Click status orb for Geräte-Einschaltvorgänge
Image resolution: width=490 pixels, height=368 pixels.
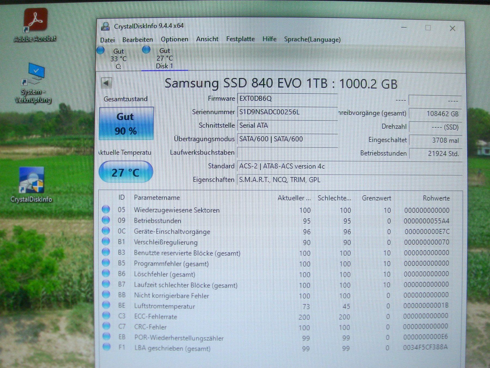[106, 231]
